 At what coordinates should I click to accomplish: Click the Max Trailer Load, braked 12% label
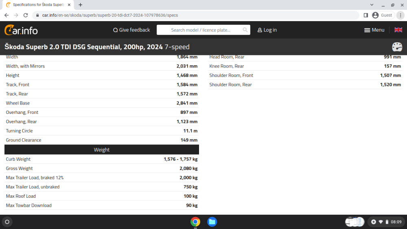point(35,178)
